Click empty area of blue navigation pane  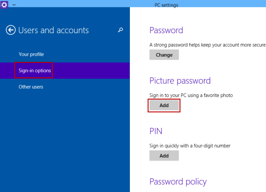pyautogui.click(x=64, y=135)
